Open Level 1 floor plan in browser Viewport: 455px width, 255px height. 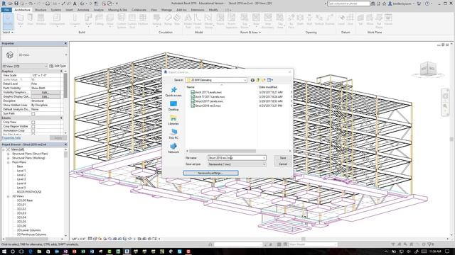click(x=21, y=171)
